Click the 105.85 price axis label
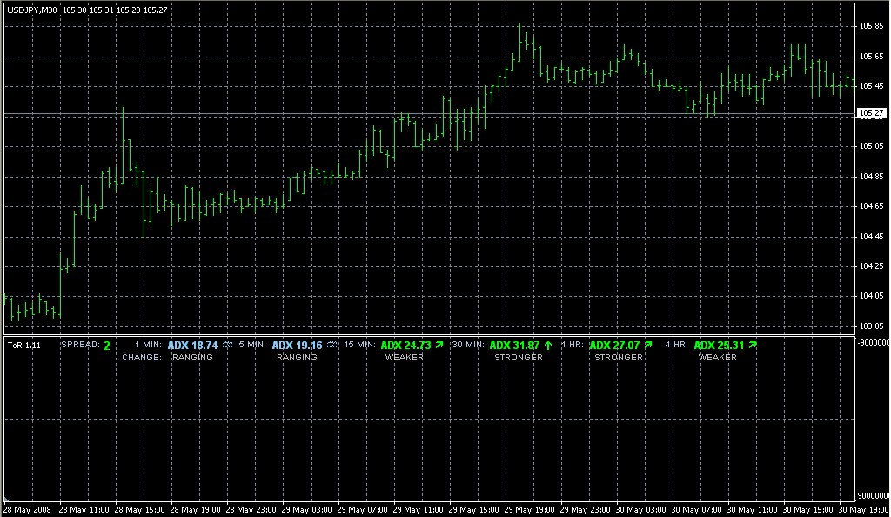The width and height of the screenshot is (891, 517). (x=871, y=26)
